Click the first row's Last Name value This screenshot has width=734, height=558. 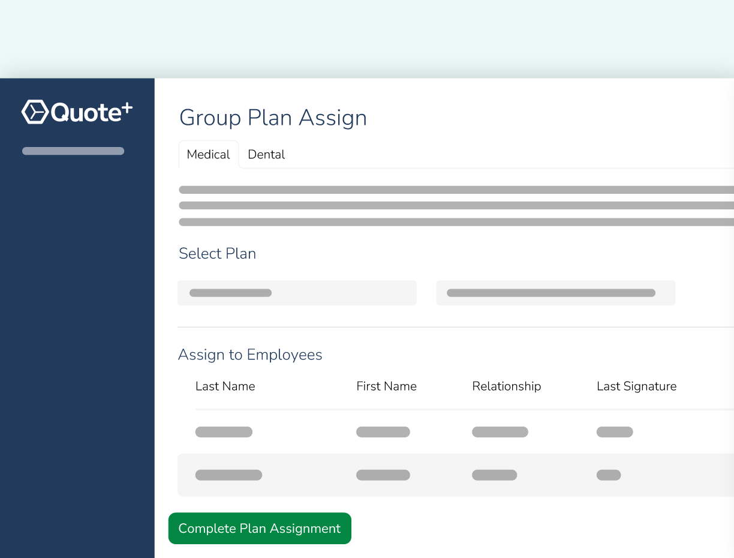click(224, 431)
